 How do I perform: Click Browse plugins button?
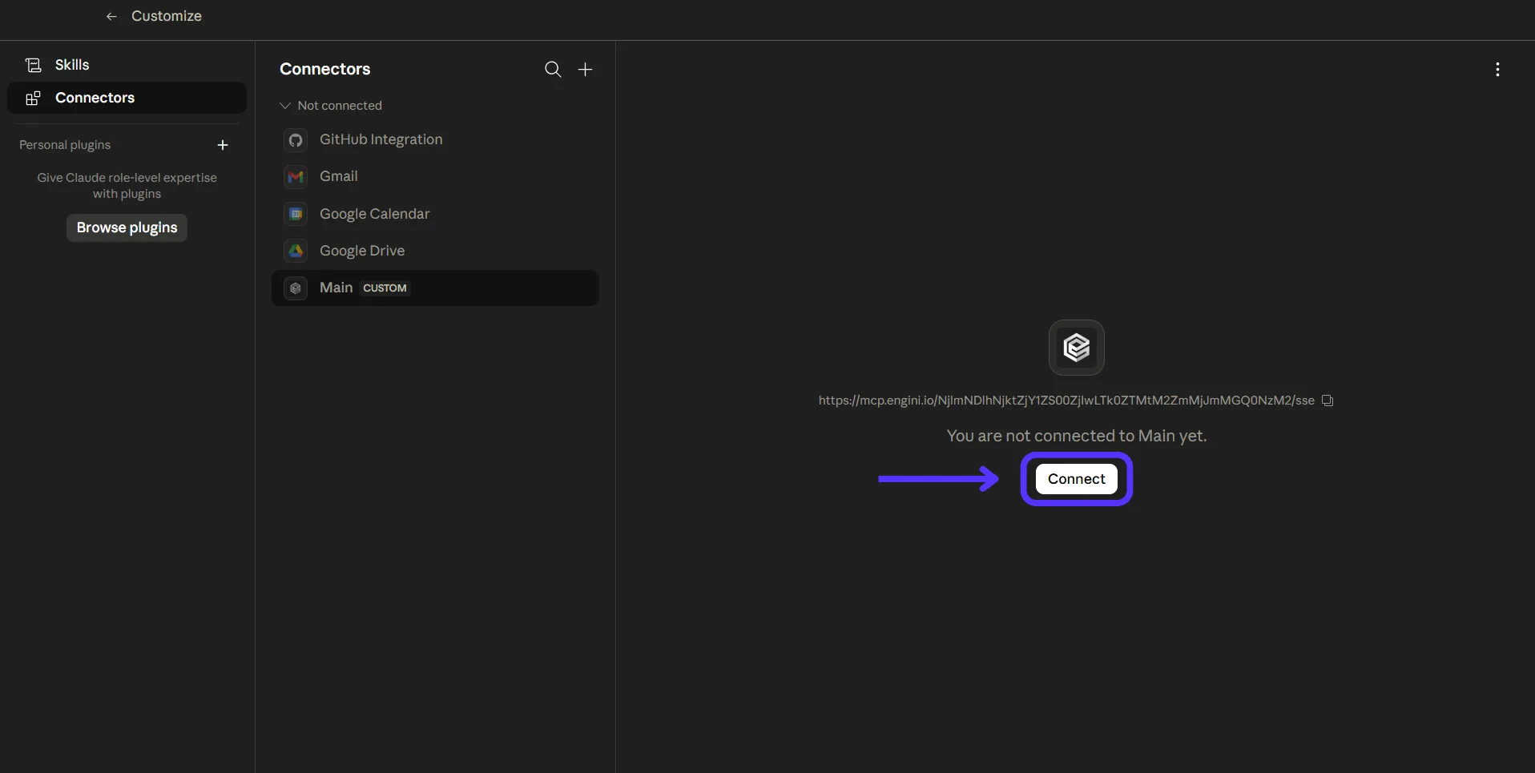(127, 227)
